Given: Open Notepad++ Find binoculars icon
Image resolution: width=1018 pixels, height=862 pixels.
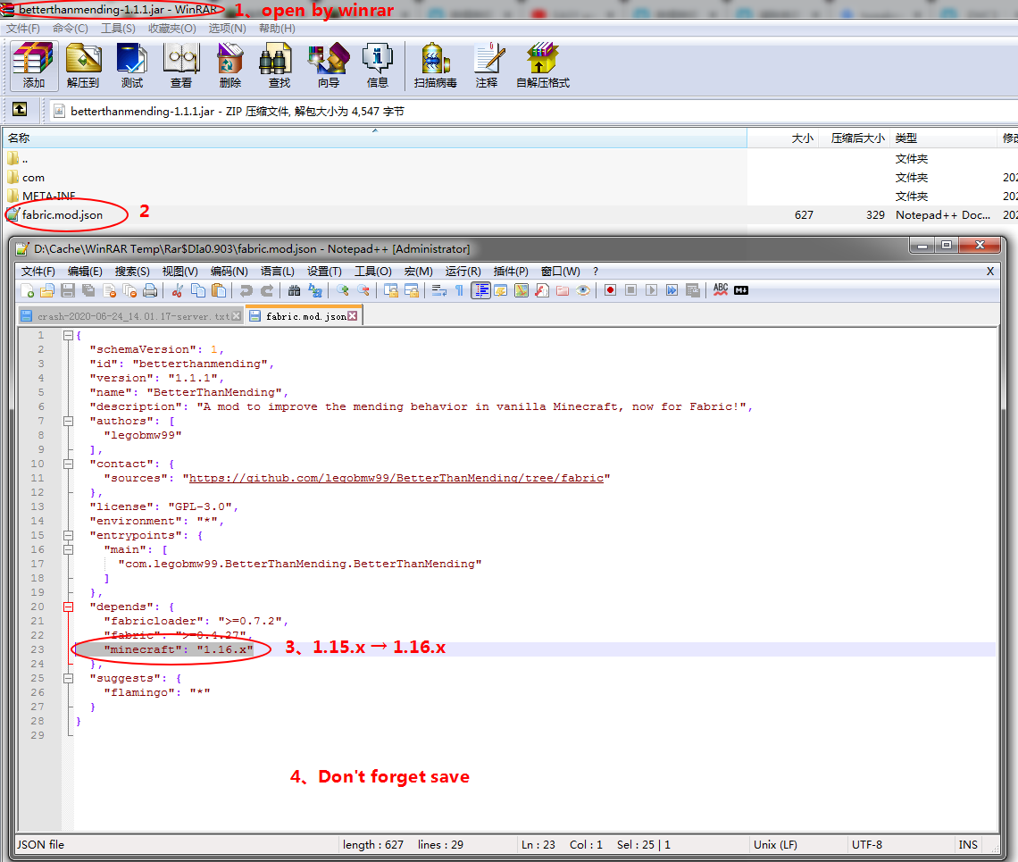Looking at the screenshot, I should tap(294, 290).
